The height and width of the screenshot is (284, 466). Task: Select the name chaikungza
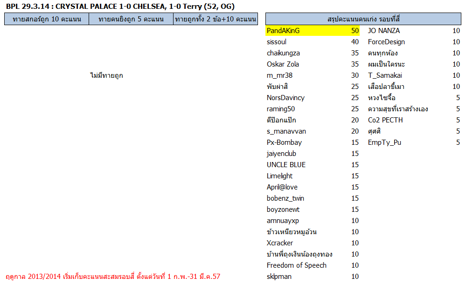point(283,53)
